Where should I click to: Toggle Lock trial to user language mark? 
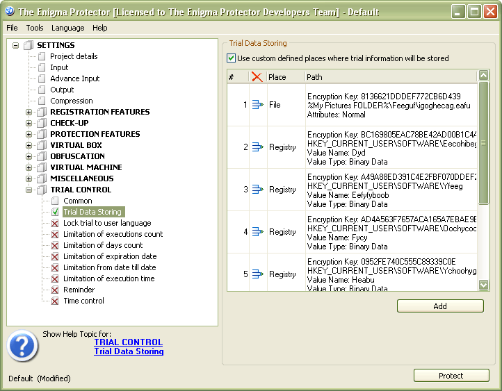pyautogui.click(x=55, y=223)
